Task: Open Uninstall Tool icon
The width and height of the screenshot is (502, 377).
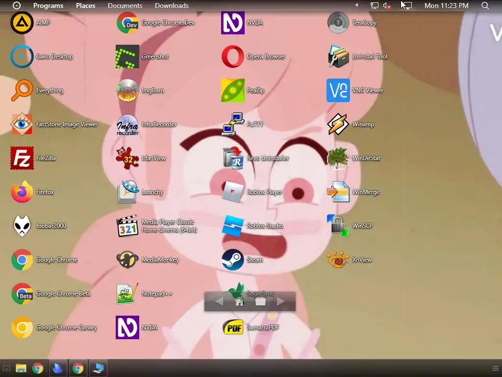Action: click(338, 56)
